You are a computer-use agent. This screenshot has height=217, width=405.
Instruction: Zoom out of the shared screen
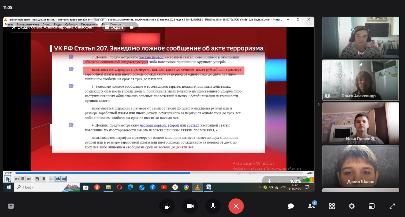(x=279, y=181)
